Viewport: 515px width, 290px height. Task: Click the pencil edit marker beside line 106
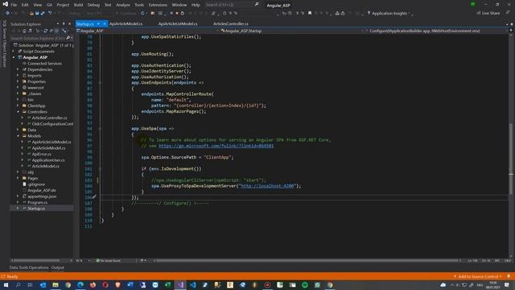click(94, 197)
